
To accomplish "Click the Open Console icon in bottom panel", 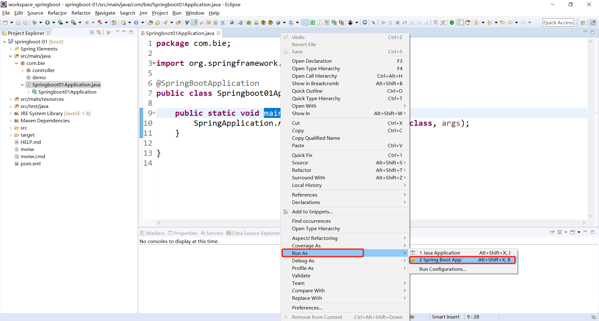I will 572,232.
